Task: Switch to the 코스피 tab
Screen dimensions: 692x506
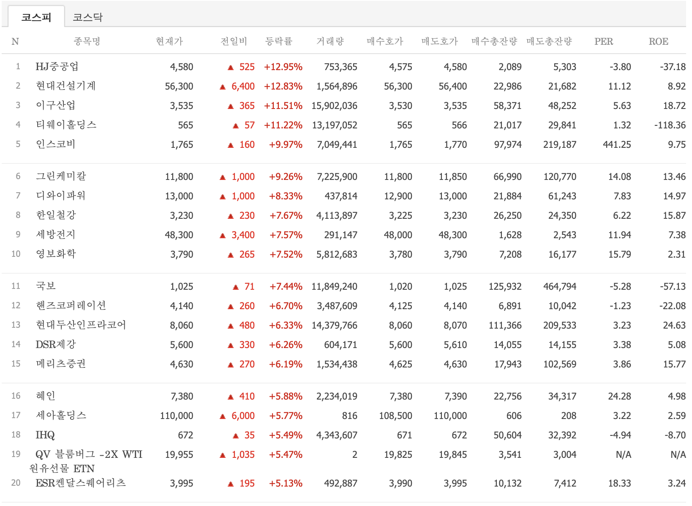Action: [x=36, y=17]
